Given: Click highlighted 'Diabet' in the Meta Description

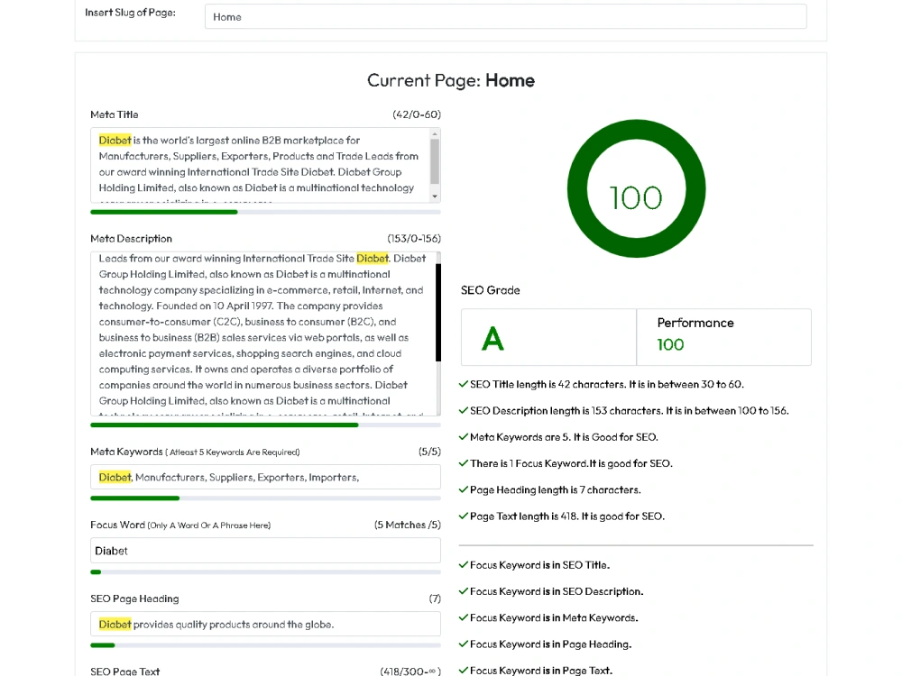Looking at the screenshot, I should coord(373,259).
